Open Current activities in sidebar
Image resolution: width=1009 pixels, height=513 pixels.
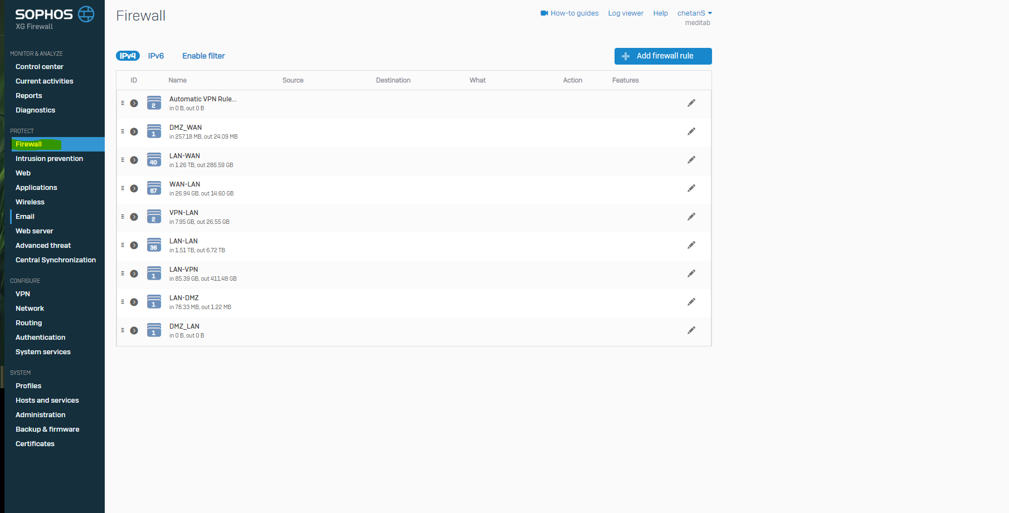(x=45, y=81)
